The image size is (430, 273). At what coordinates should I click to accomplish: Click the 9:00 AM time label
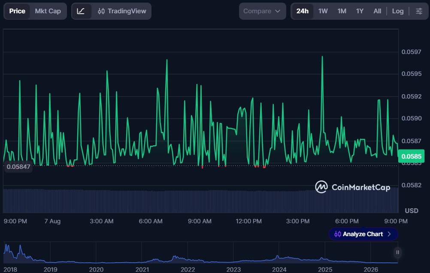pyautogui.click(x=200, y=221)
